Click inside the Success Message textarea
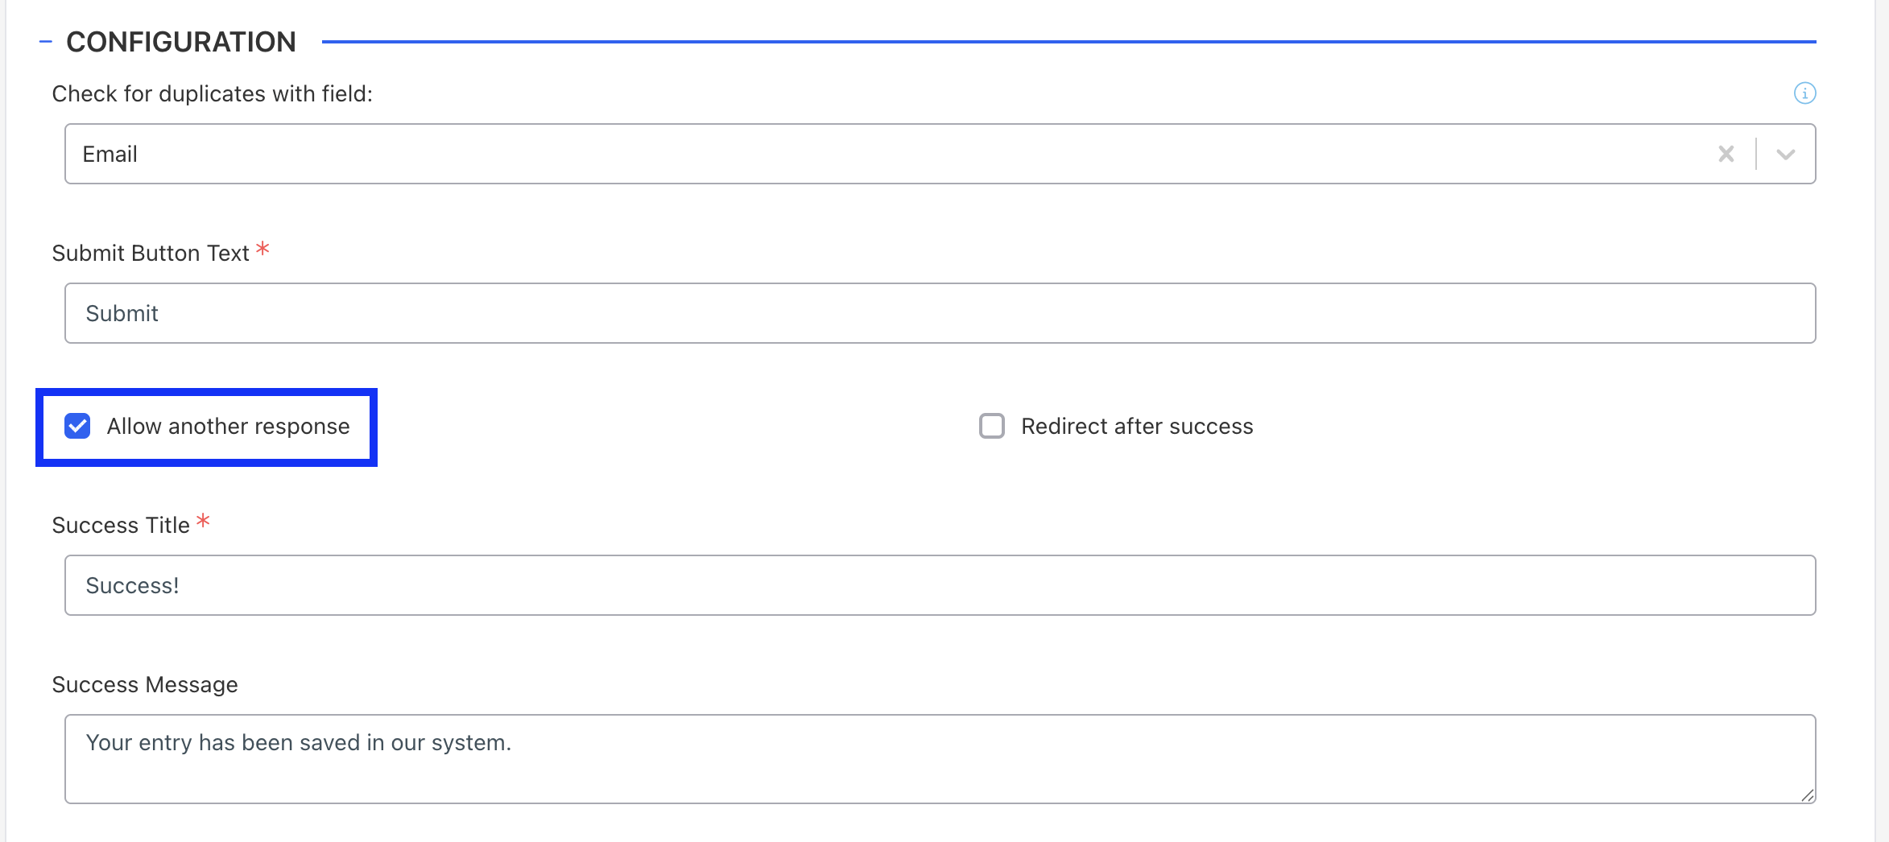The image size is (1889, 842). coord(940,759)
